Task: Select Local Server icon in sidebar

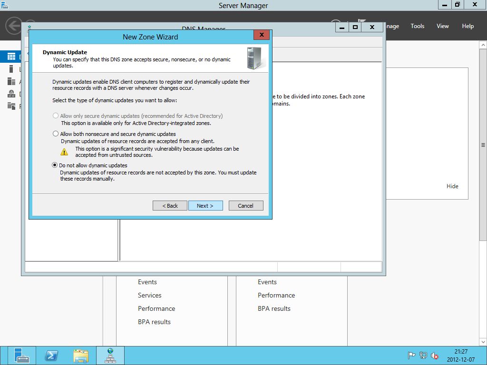Action: point(11,69)
